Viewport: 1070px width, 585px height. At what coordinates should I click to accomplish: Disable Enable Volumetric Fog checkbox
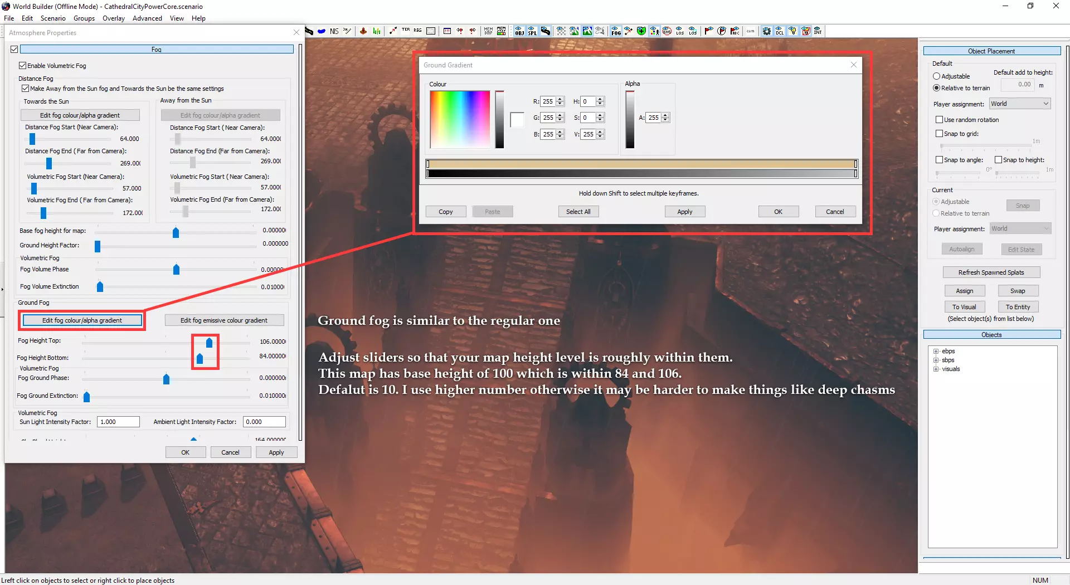[x=23, y=66]
